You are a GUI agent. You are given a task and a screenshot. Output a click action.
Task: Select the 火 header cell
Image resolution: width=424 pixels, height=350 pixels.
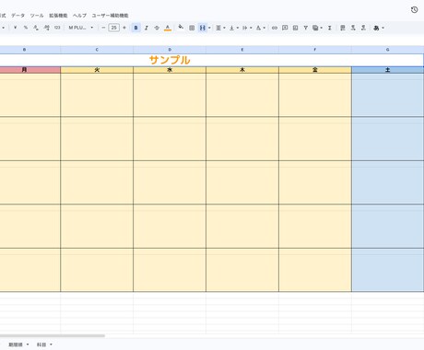pos(97,70)
